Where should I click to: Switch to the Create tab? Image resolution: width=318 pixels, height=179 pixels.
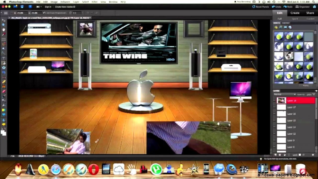pyautogui.click(x=295, y=13)
